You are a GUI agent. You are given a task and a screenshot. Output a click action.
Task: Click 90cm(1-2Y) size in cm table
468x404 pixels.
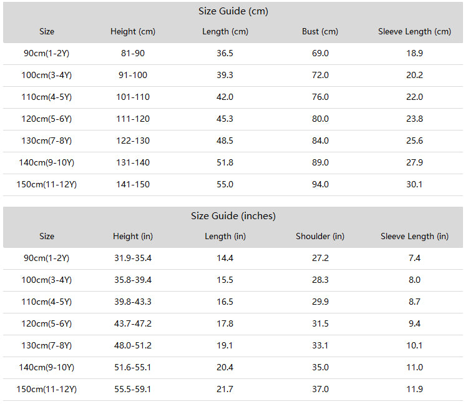click(x=47, y=53)
